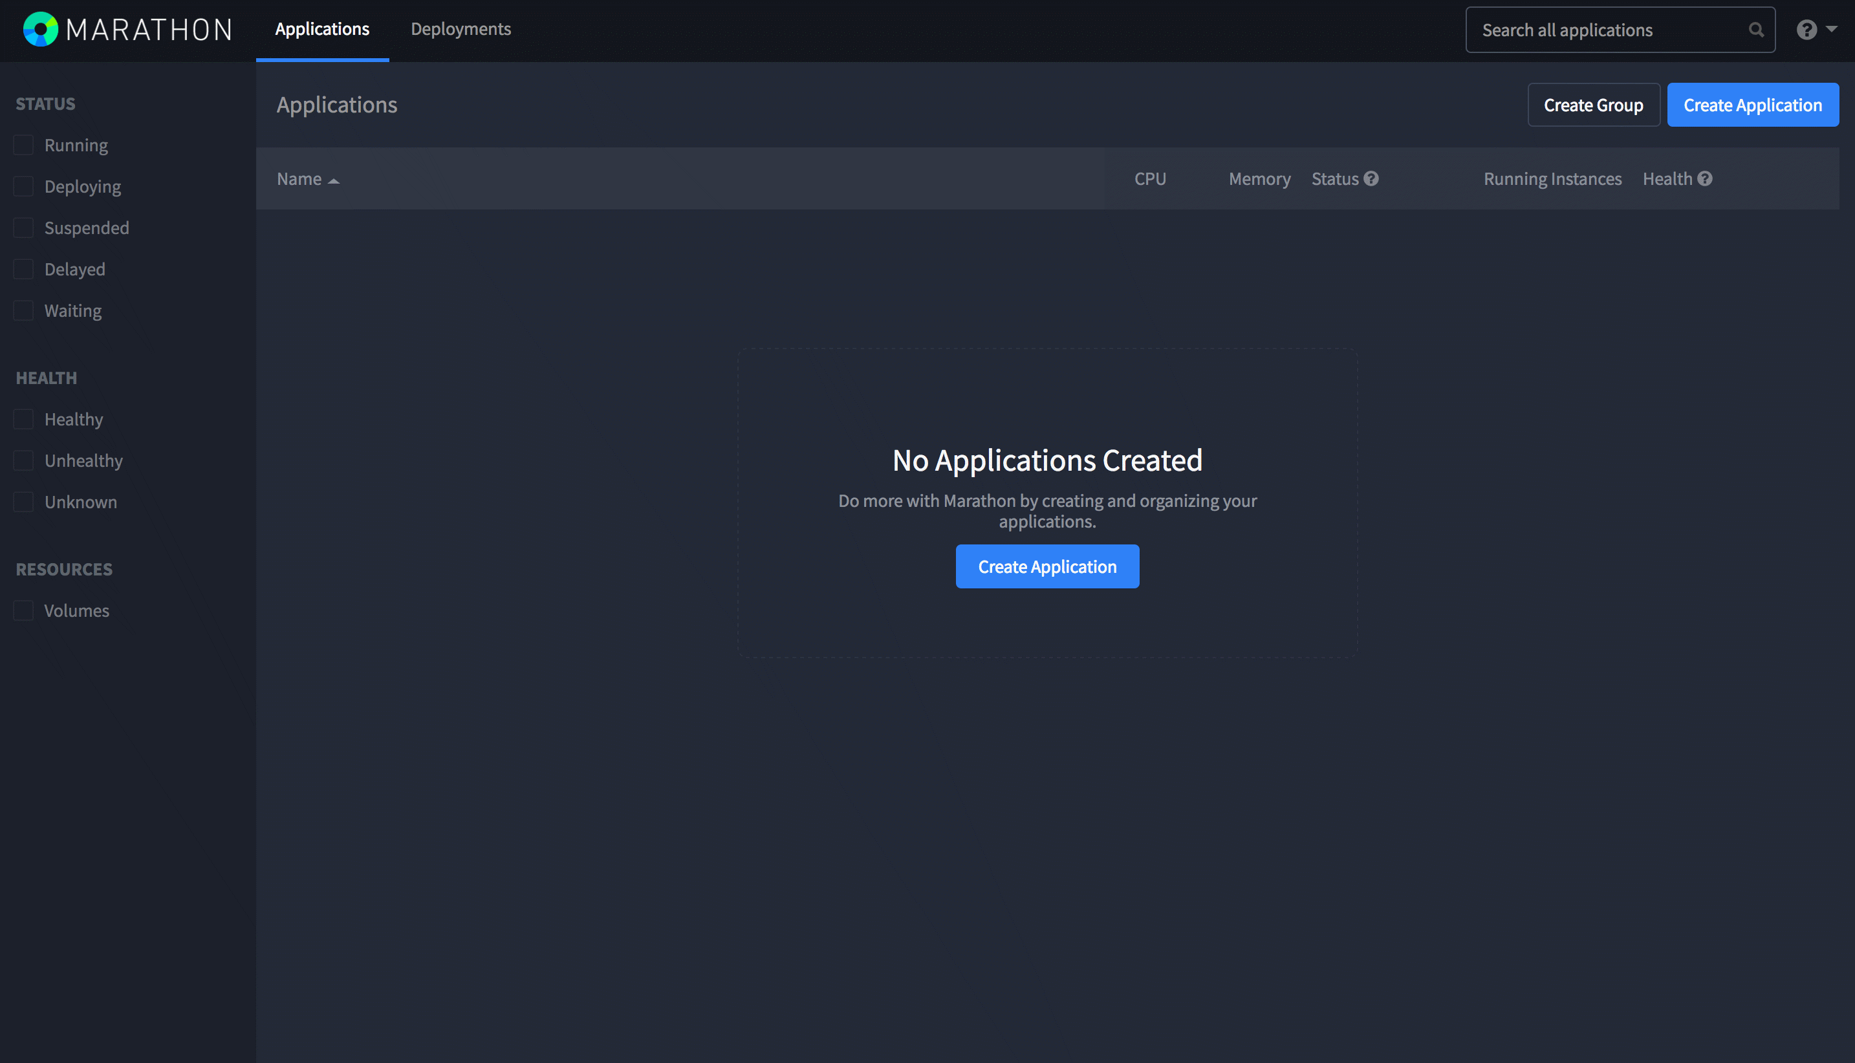
Task: Click Create Application in the empty state
Action: [1047, 566]
